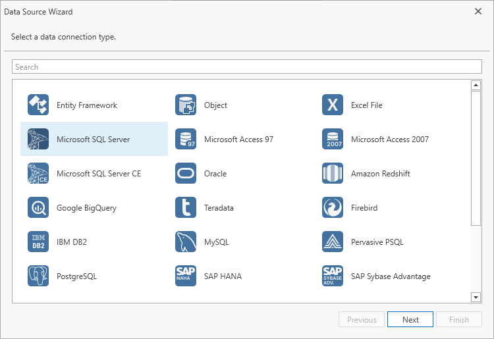Click the IBM DB2 icon
Screen dimensions: 494x339
tap(38, 242)
